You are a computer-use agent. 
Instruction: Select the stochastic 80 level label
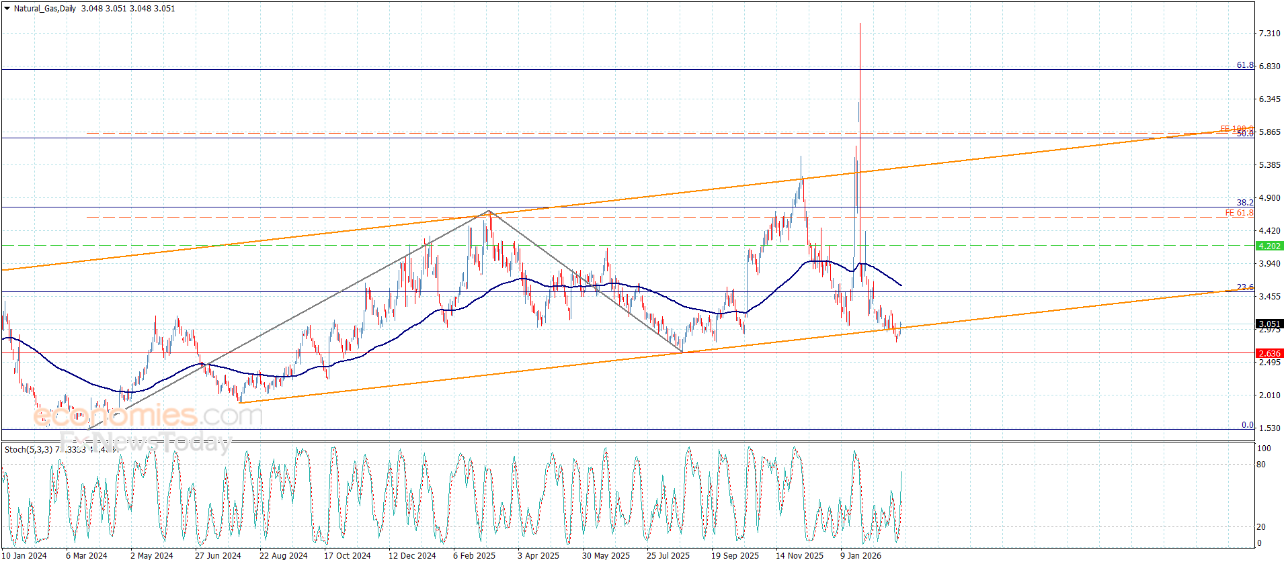coord(1261,464)
